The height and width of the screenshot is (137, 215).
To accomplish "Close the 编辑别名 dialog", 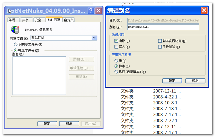I will 204,10.
